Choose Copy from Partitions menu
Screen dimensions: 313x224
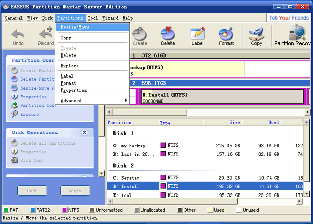click(93, 38)
